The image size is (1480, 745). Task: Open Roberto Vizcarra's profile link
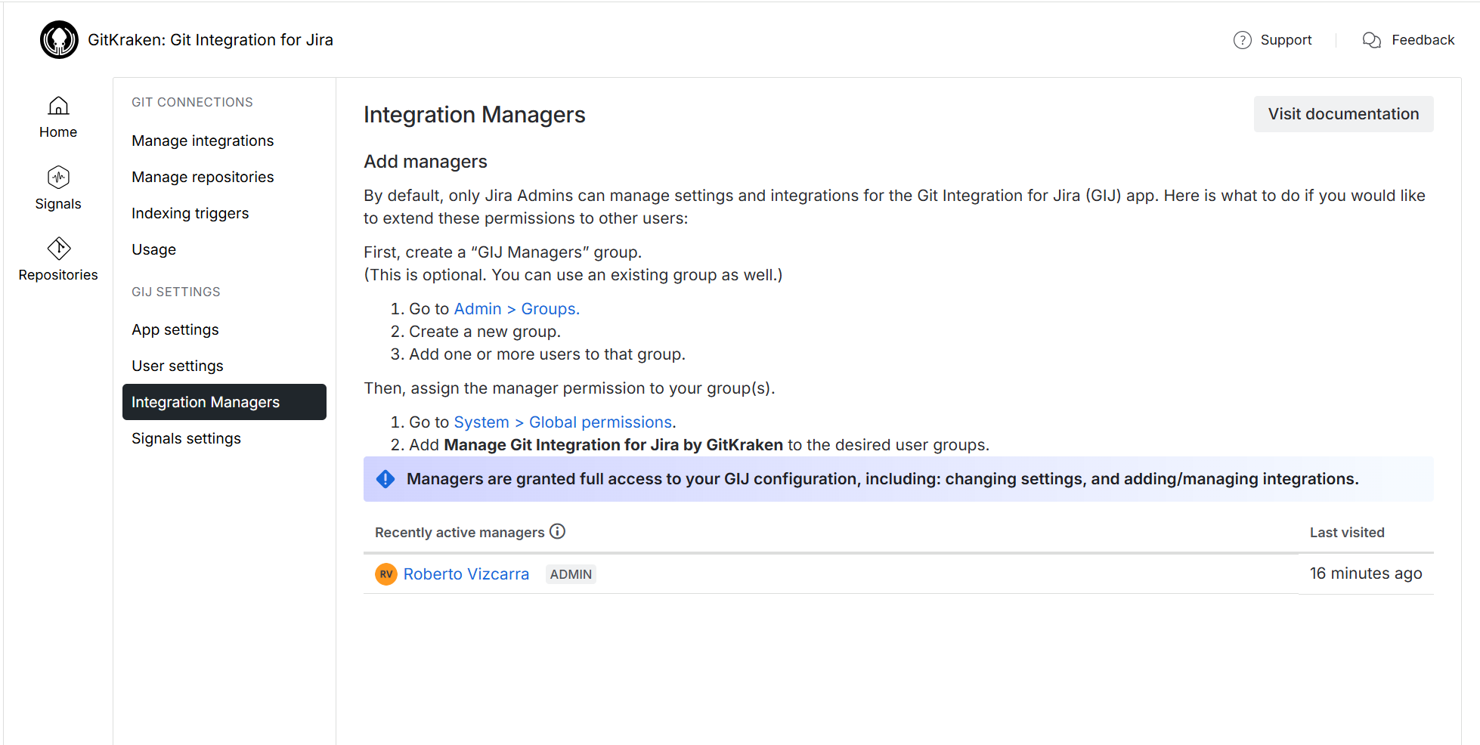[x=466, y=574]
